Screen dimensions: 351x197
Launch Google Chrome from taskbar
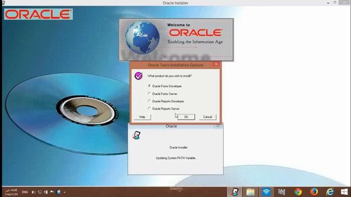click(x=298, y=192)
